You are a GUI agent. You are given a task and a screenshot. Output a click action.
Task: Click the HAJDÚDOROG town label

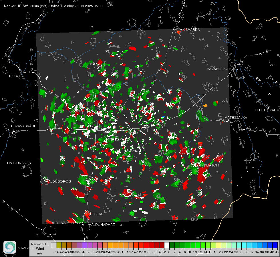coord(59,181)
